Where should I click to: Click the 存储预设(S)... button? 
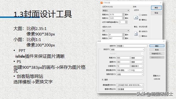pos(157,54)
